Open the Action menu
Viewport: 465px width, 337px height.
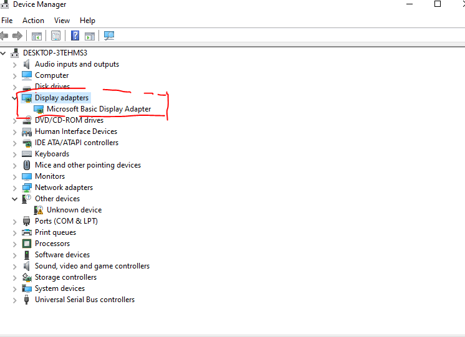click(33, 21)
